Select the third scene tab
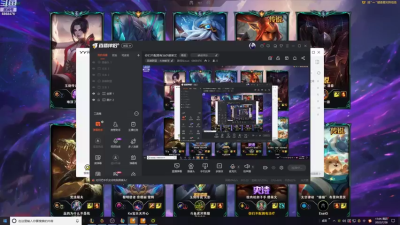 [x=125, y=55]
